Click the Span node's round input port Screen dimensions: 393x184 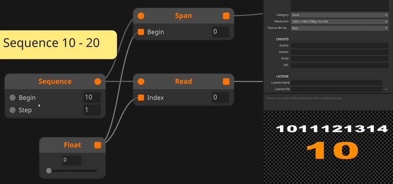pyautogui.click(x=141, y=16)
